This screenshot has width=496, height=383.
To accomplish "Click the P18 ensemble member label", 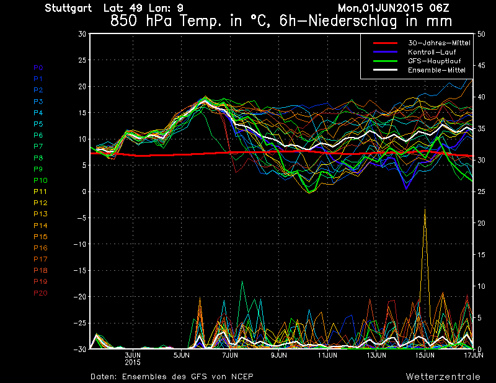I will click(40, 270).
